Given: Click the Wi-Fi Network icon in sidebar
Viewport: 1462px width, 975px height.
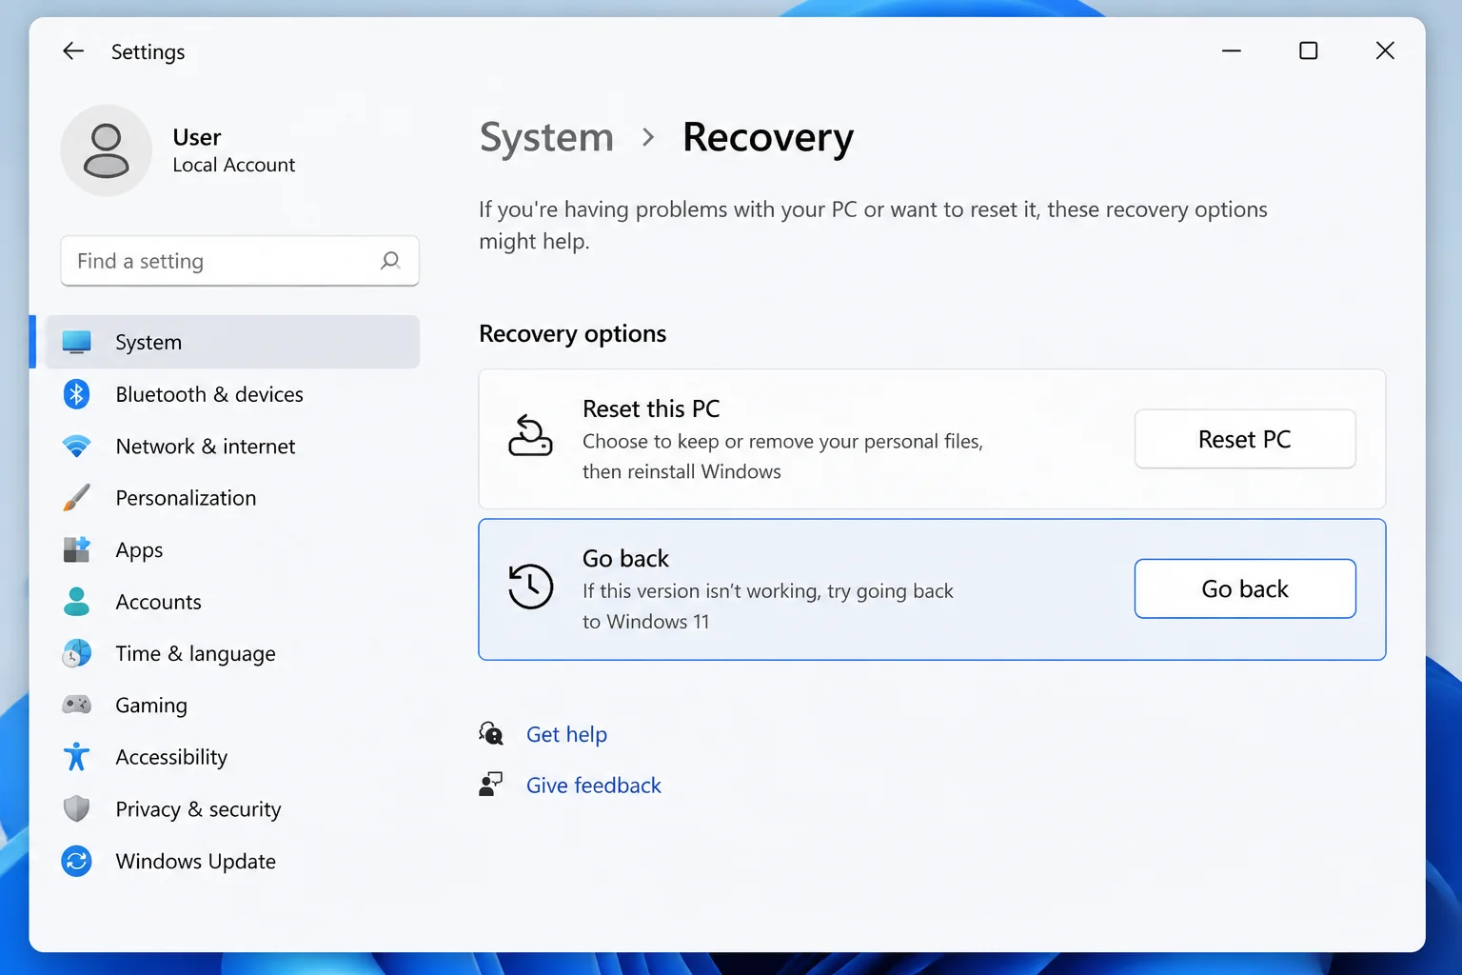Looking at the screenshot, I should 76,446.
